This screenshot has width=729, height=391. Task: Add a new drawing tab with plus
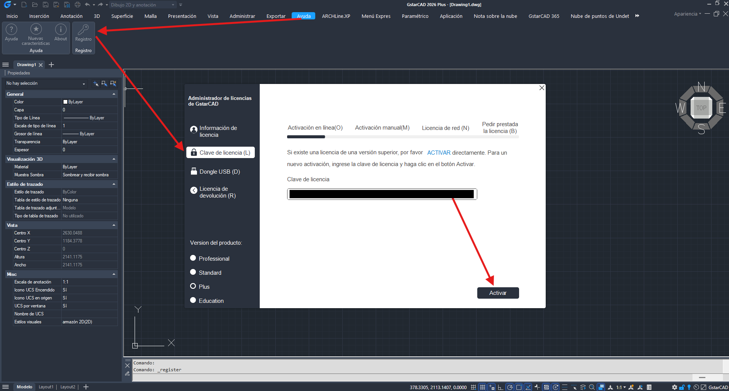pos(51,65)
